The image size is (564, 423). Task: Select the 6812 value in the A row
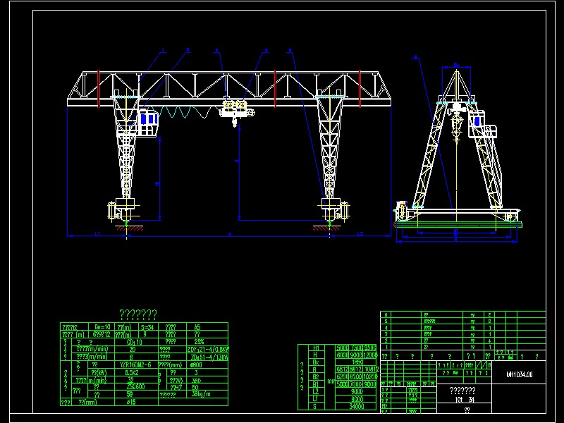(x=343, y=369)
